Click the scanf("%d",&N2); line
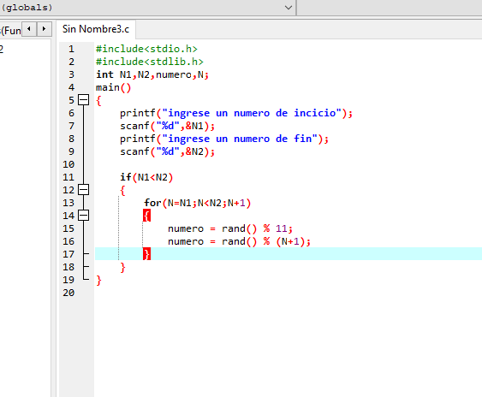This screenshot has width=482, height=397. 167,151
